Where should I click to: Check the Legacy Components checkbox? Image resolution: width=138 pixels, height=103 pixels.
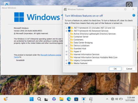pyautogui.click(x=69, y=60)
